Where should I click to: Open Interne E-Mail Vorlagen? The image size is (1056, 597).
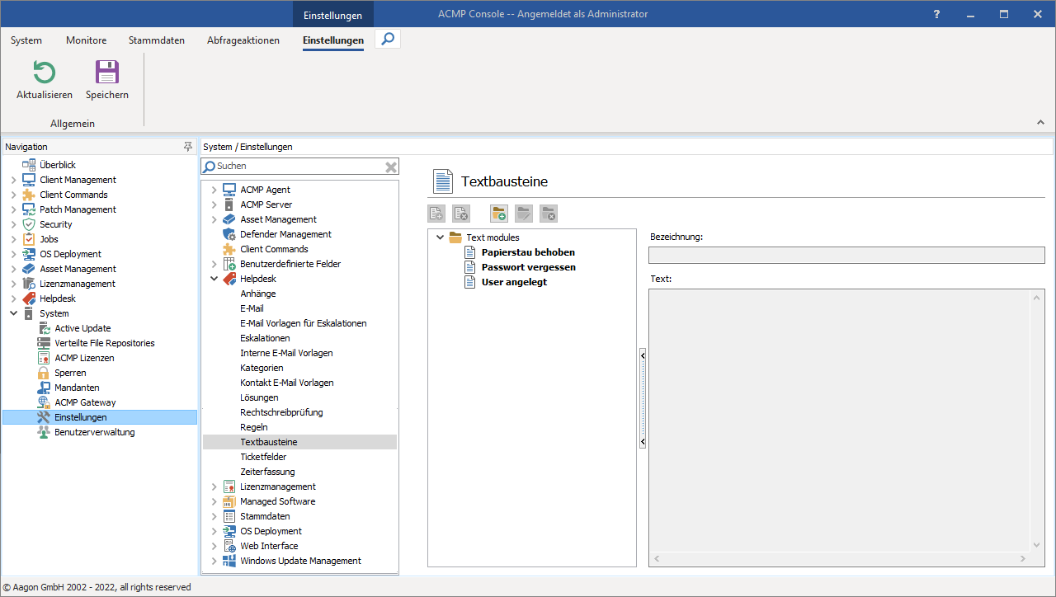(x=286, y=353)
